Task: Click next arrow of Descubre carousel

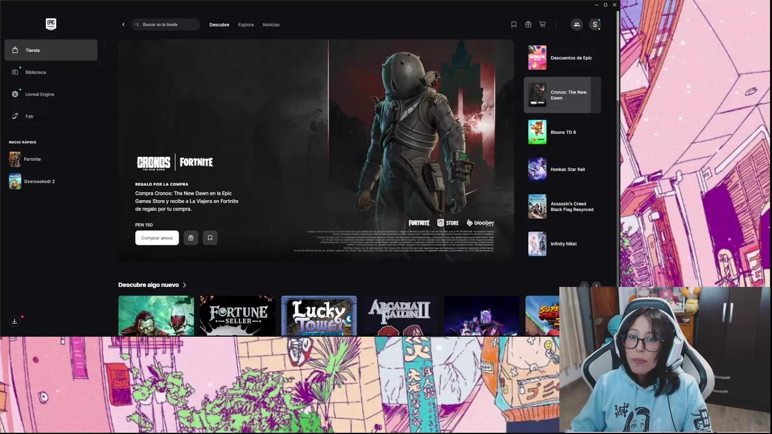Action: (x=596, y=285)
